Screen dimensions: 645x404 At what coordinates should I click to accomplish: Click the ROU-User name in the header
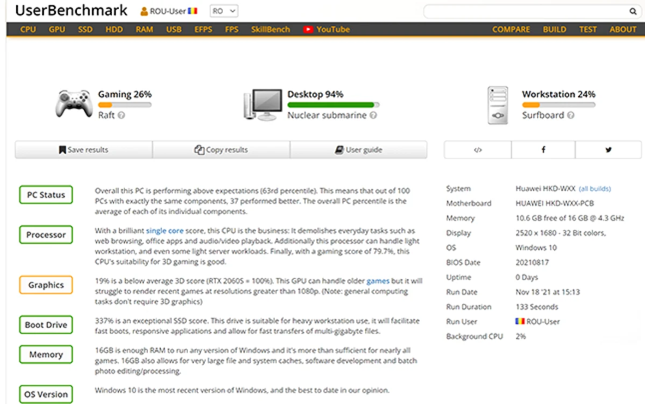click(168, 11)
